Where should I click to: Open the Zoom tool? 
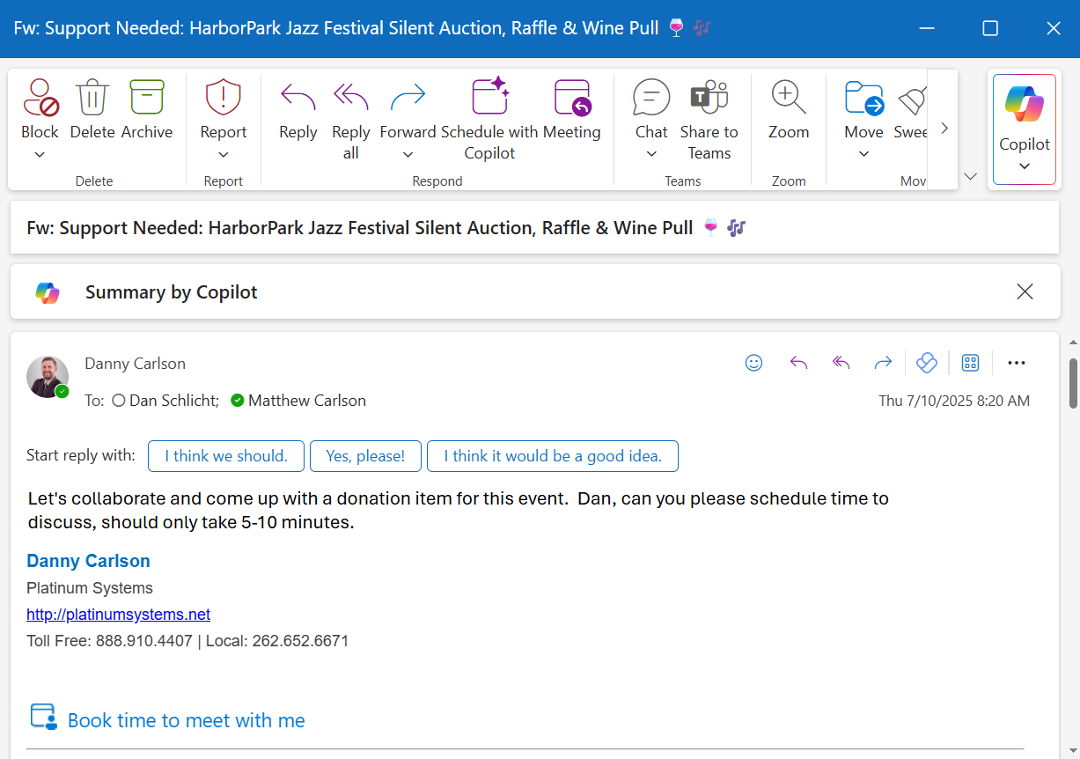789,97
